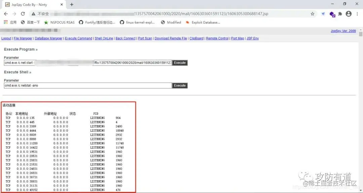Open the blue bird extension icon
This screenshot has width=363, height=193.
coord(323,14)
